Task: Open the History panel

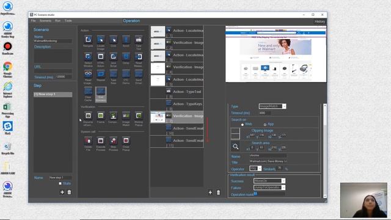Action: tap(320, 21)
